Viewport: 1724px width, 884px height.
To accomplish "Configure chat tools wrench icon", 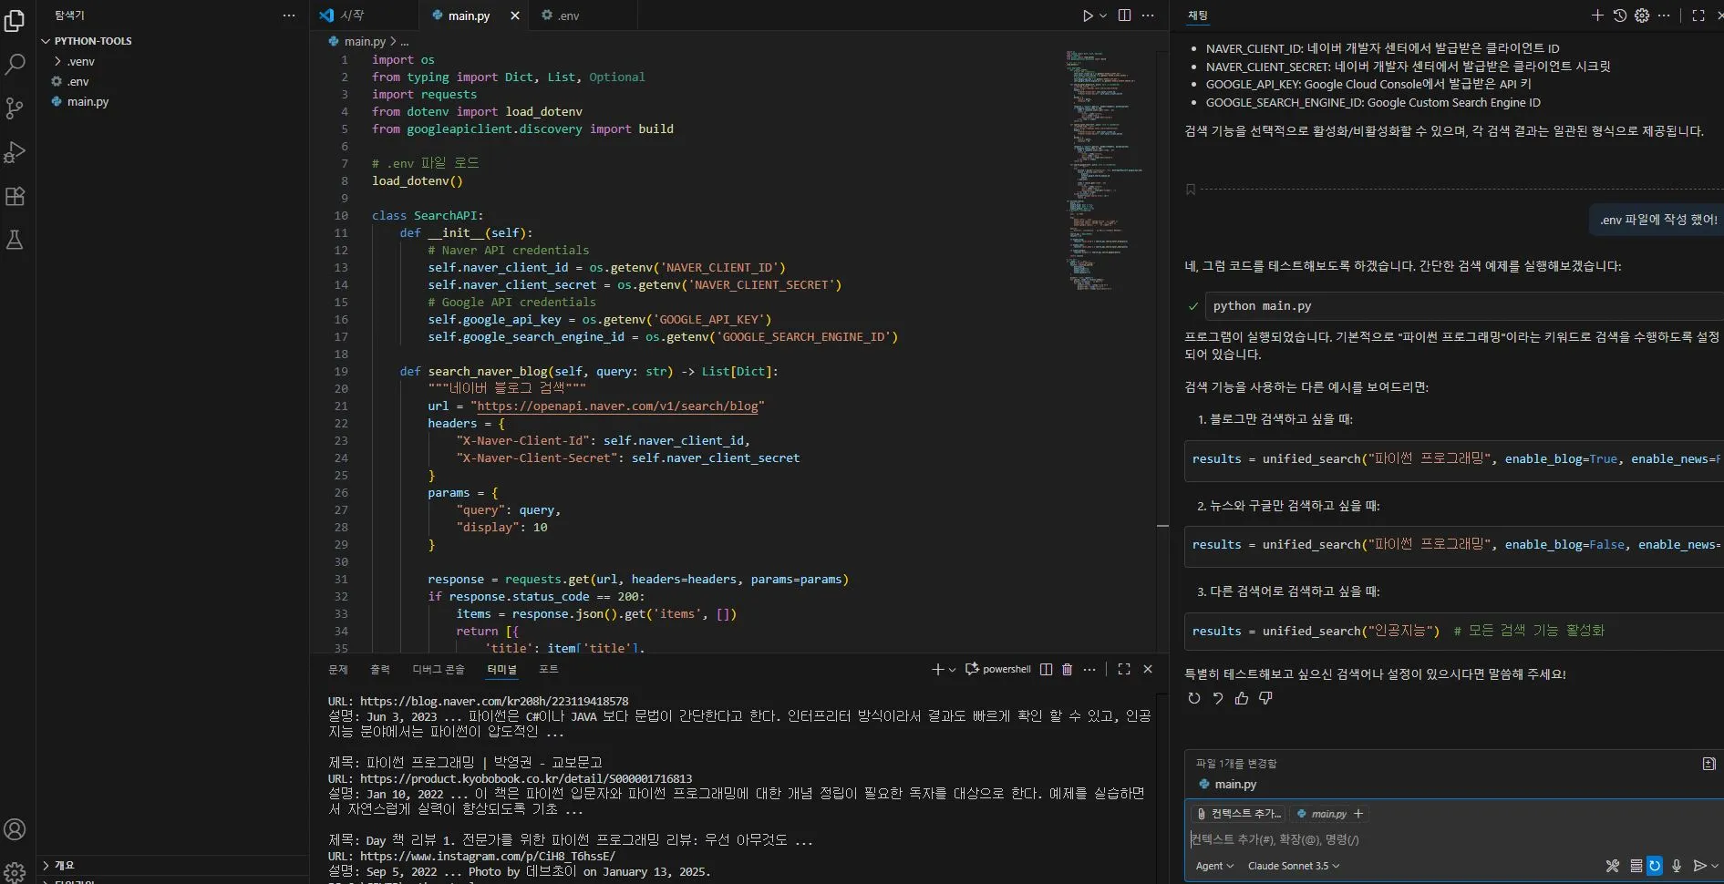I will [1612, 866].
